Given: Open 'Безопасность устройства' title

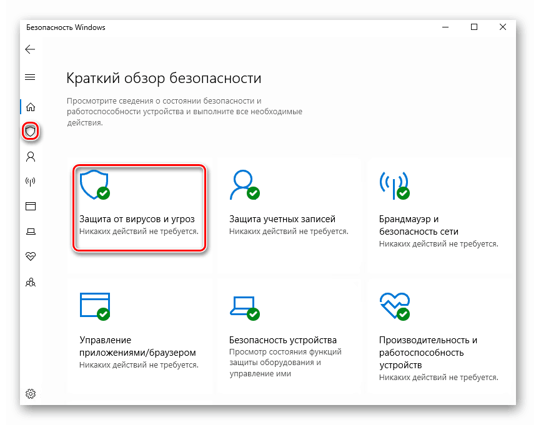Looking at the screenshot, I should click(x=283, y=340).
